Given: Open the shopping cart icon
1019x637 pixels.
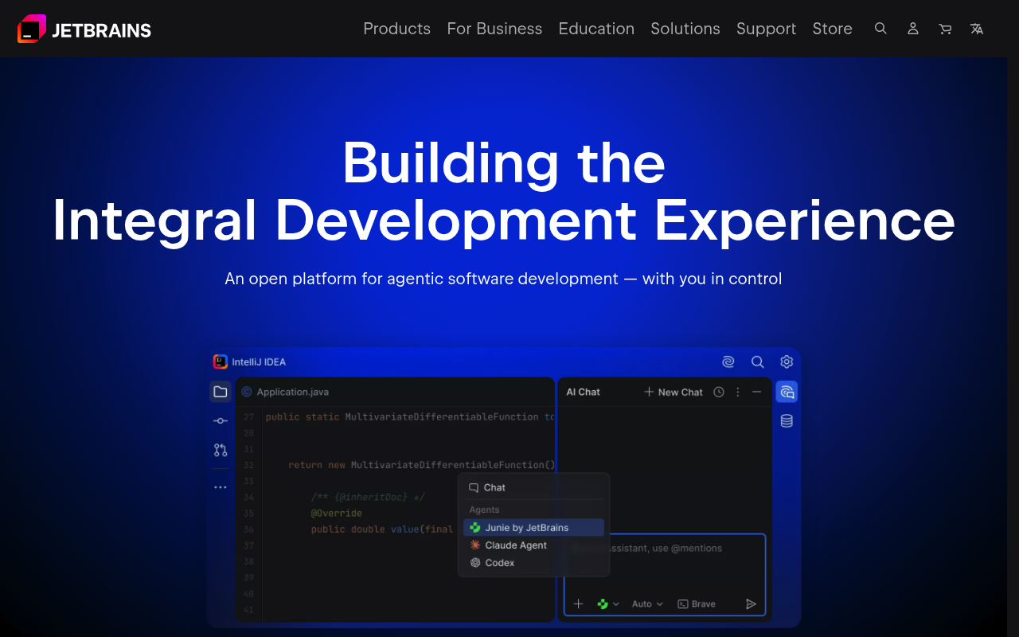Looking at the screenshot, I should [x=945, y=29].
